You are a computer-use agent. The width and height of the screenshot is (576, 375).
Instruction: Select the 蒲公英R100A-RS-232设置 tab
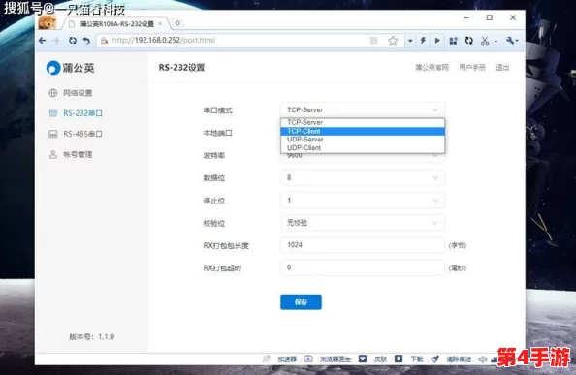(116, 24)
